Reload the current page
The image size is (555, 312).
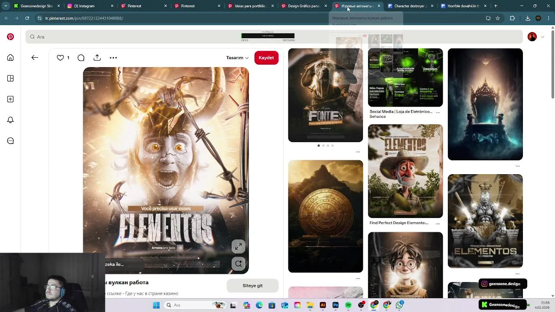[x=27, y=18]
